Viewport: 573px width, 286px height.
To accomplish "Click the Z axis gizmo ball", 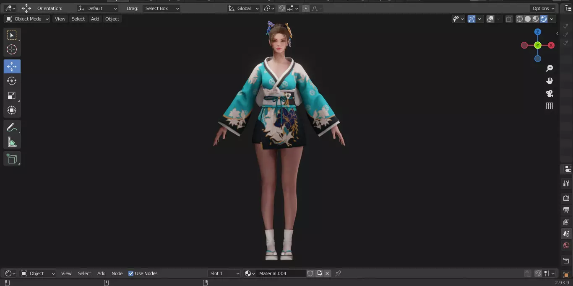I will click(x=538, y=32).
